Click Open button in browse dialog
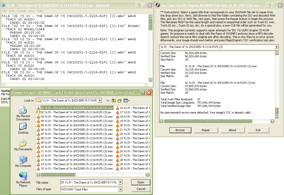This screenshot has height=195, width=284. coord(141,182)
